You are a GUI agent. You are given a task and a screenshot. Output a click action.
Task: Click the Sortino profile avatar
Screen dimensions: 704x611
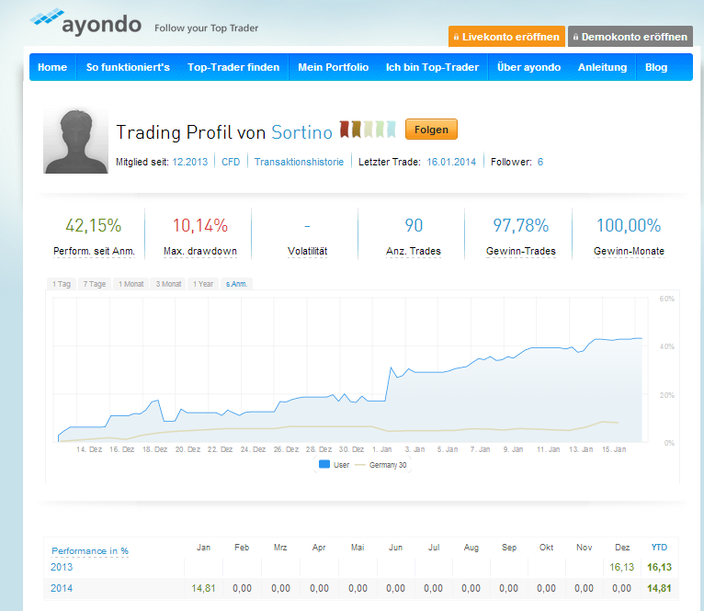(x=76, y=141)
